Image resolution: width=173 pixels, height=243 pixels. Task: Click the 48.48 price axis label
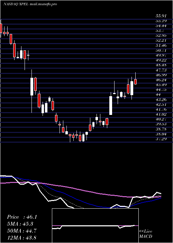tap(161, 65)
